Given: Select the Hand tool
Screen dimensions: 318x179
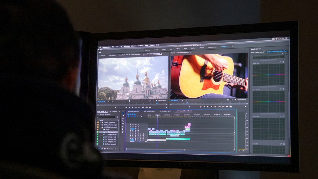Looking at the screenshot, I should click(x=123, y=129).
